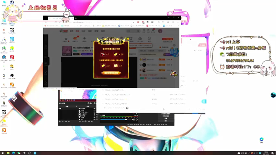Remove the scene with the OBS scenes minus button
The height and width of the screenshot is (155, 276).
pos(63,121)
